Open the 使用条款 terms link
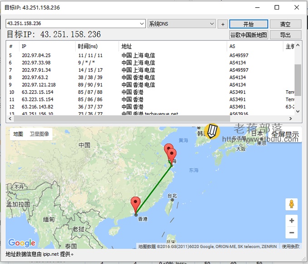Image resolution: width=308 pixels, height=264 pixels. pos(291,246)
